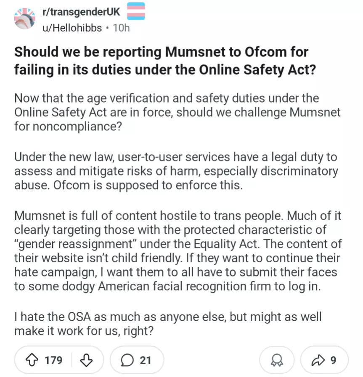Screen dimensions: 363x377
Task: Click the paragraph starting "Now that the age verification"
Action: pos(177,112)
